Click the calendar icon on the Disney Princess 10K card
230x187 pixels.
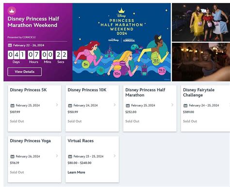pos(70,105)
